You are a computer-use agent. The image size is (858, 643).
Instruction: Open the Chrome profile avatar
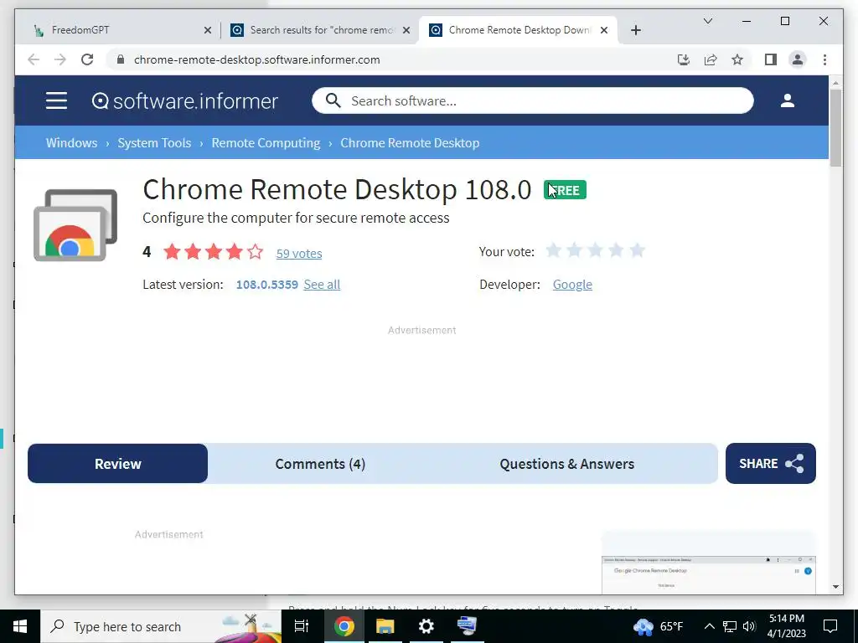tap(798, 59)
